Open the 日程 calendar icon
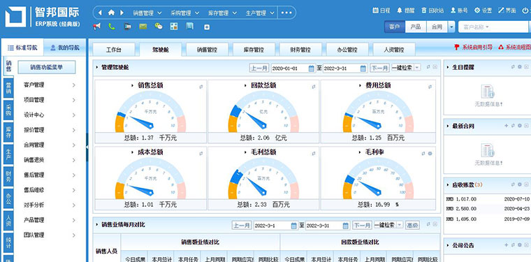The height and width of the screenshot is (262, 531). coord(375,10)
